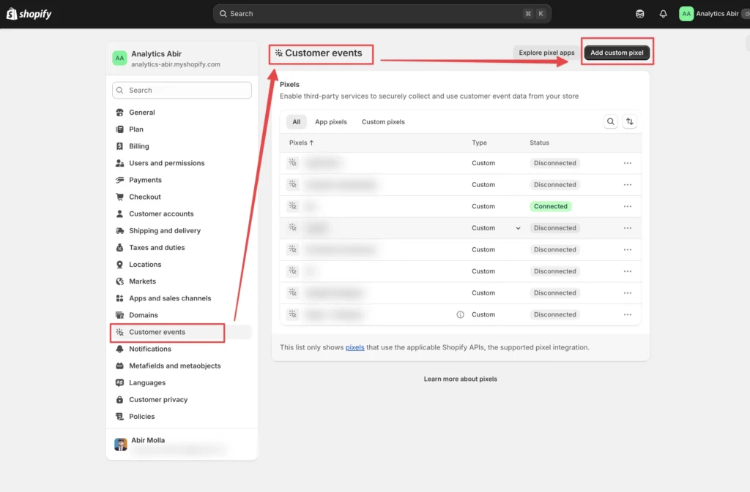
Task: Switch to the App pixels tab
Action: [x=330, y=121]
